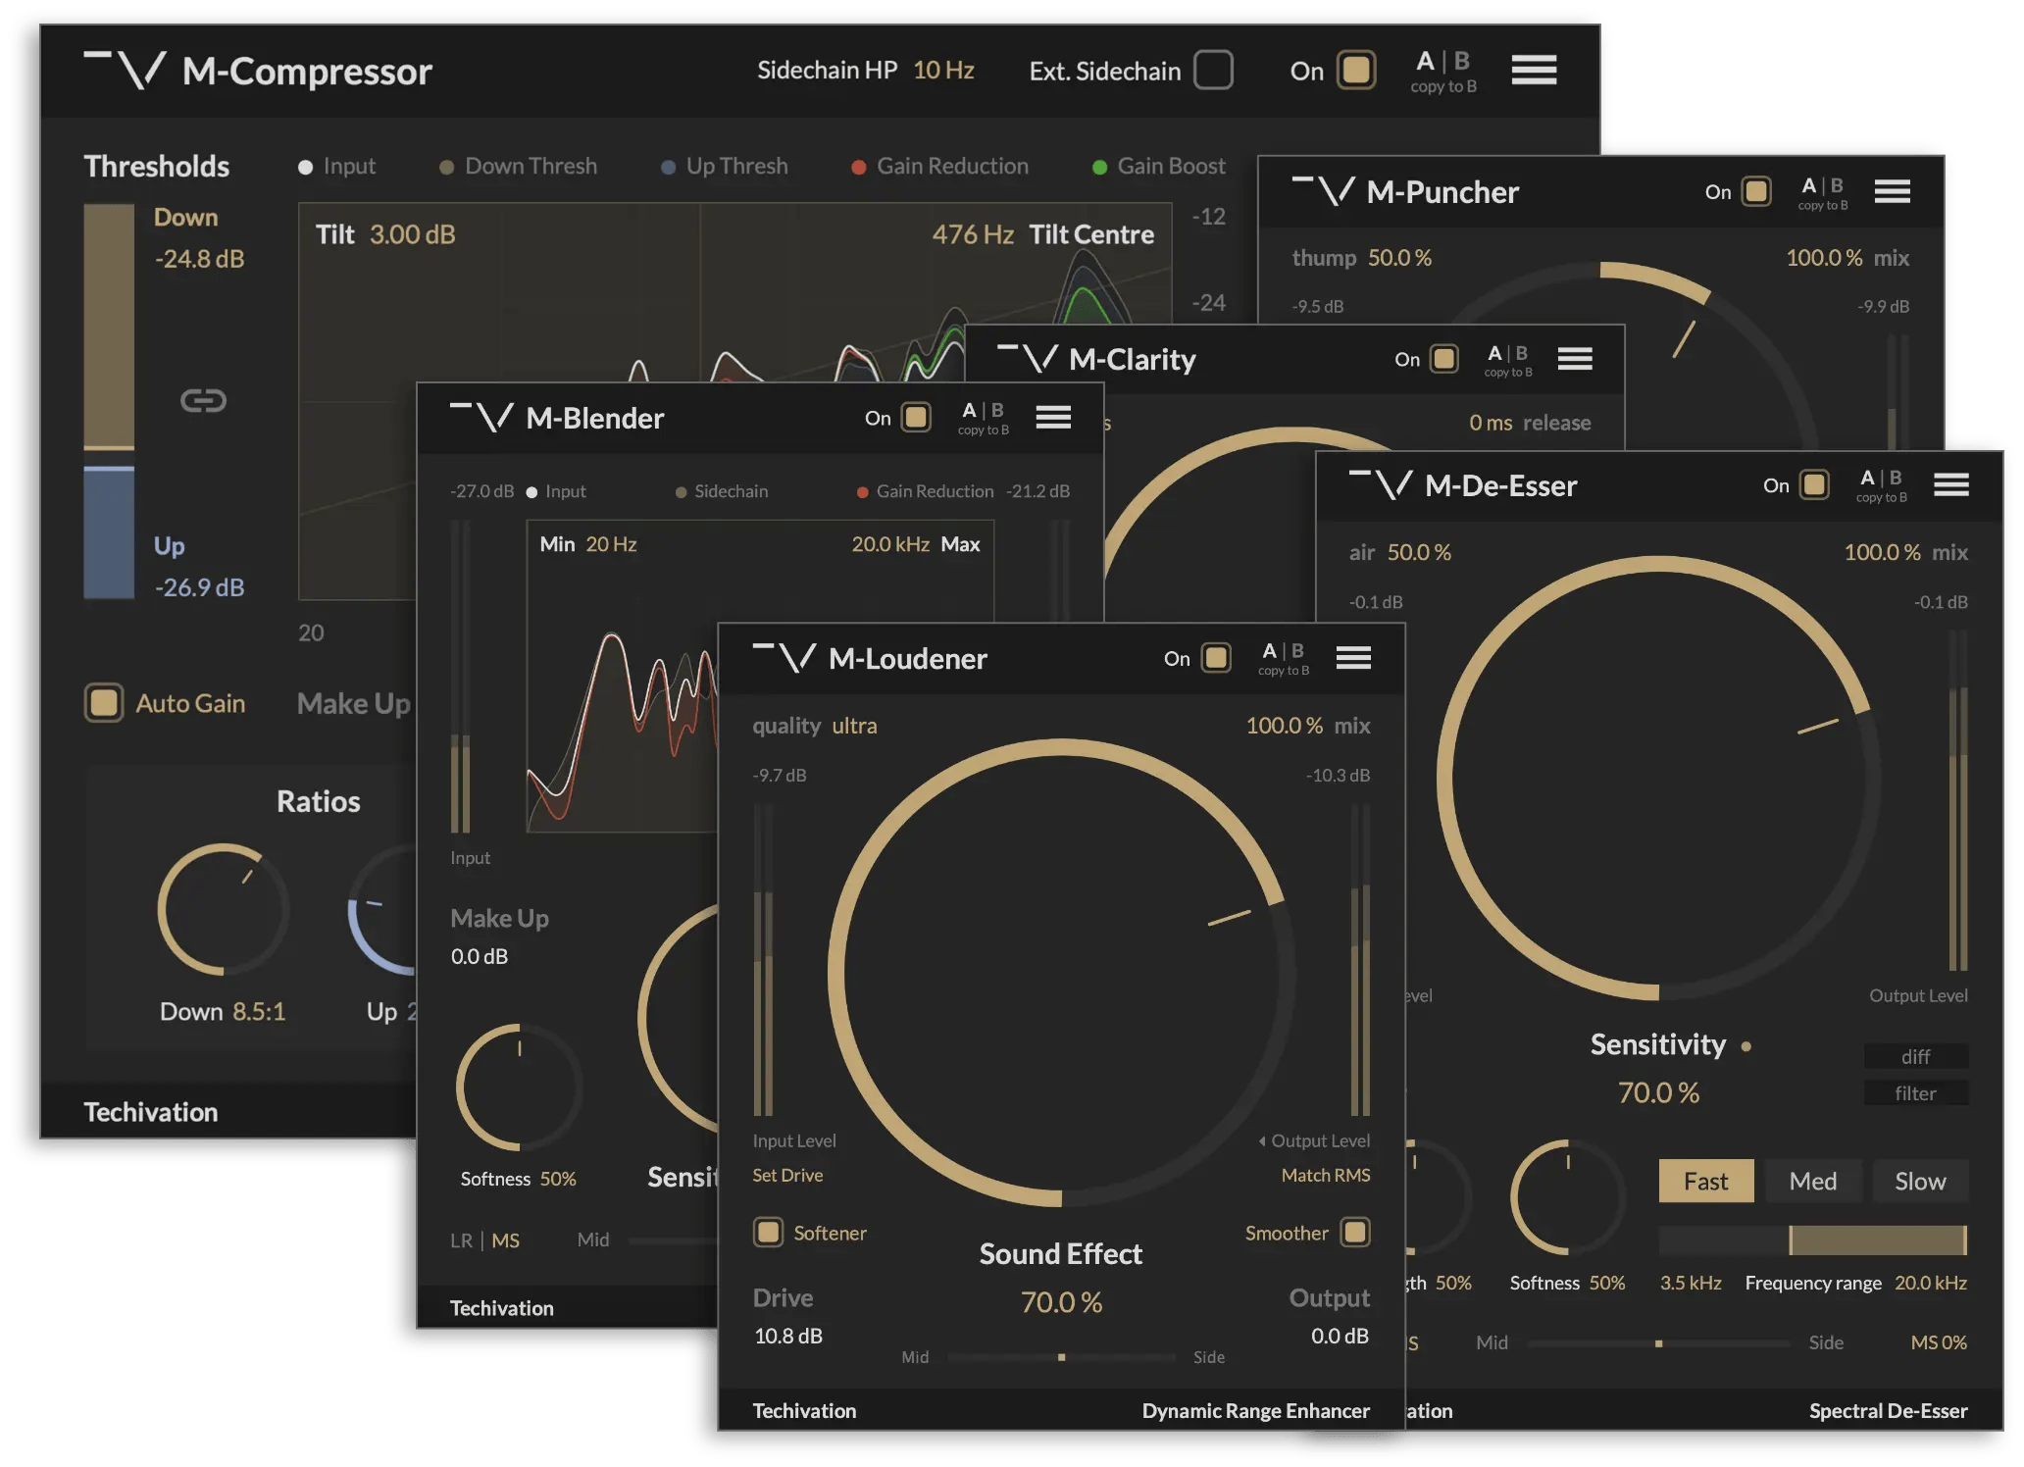Click the Sensitivity indicator dot in M-De-Esser
Image resolution: width=2024 pixels, height=1467 pixels.
click(1746, 1046)
